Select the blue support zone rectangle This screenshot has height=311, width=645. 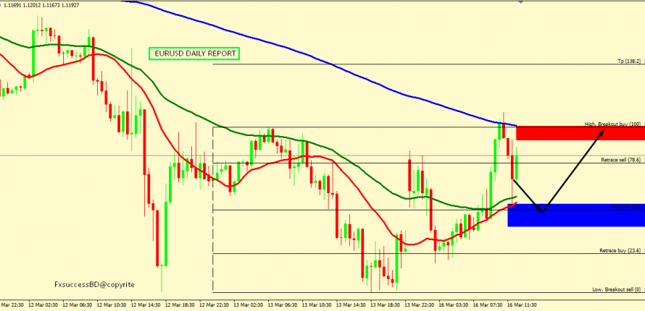click(576, 215)
